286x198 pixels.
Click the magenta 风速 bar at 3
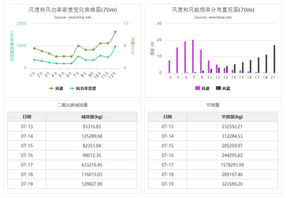click(169, 67)
